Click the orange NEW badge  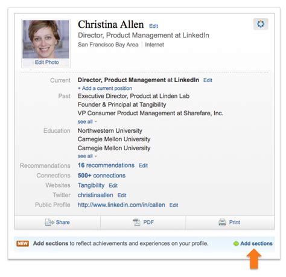pos(22,243)
